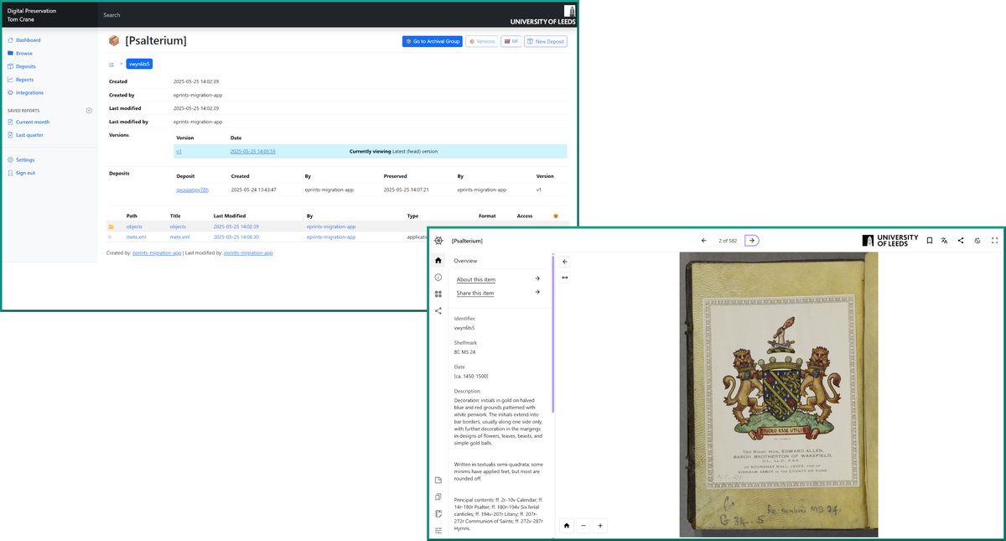Select the fullscreen icon in the viewer
Image resolution: width=1006 pixels, height=541 pixels.
pos(994,241)
